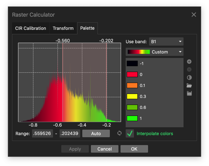Viewport: 209px width, 166px height.
Task: Select the Palette tab
Action: (x=87, y=28)
